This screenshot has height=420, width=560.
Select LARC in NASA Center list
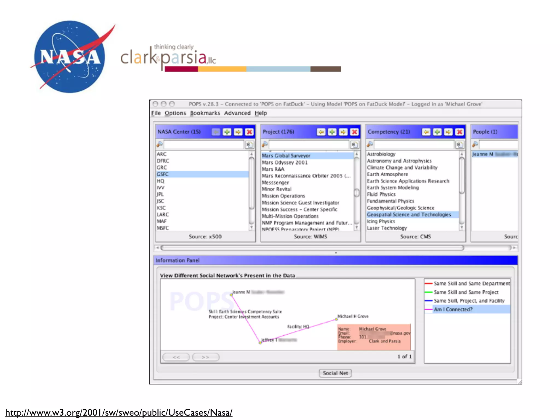pos(202,215)
